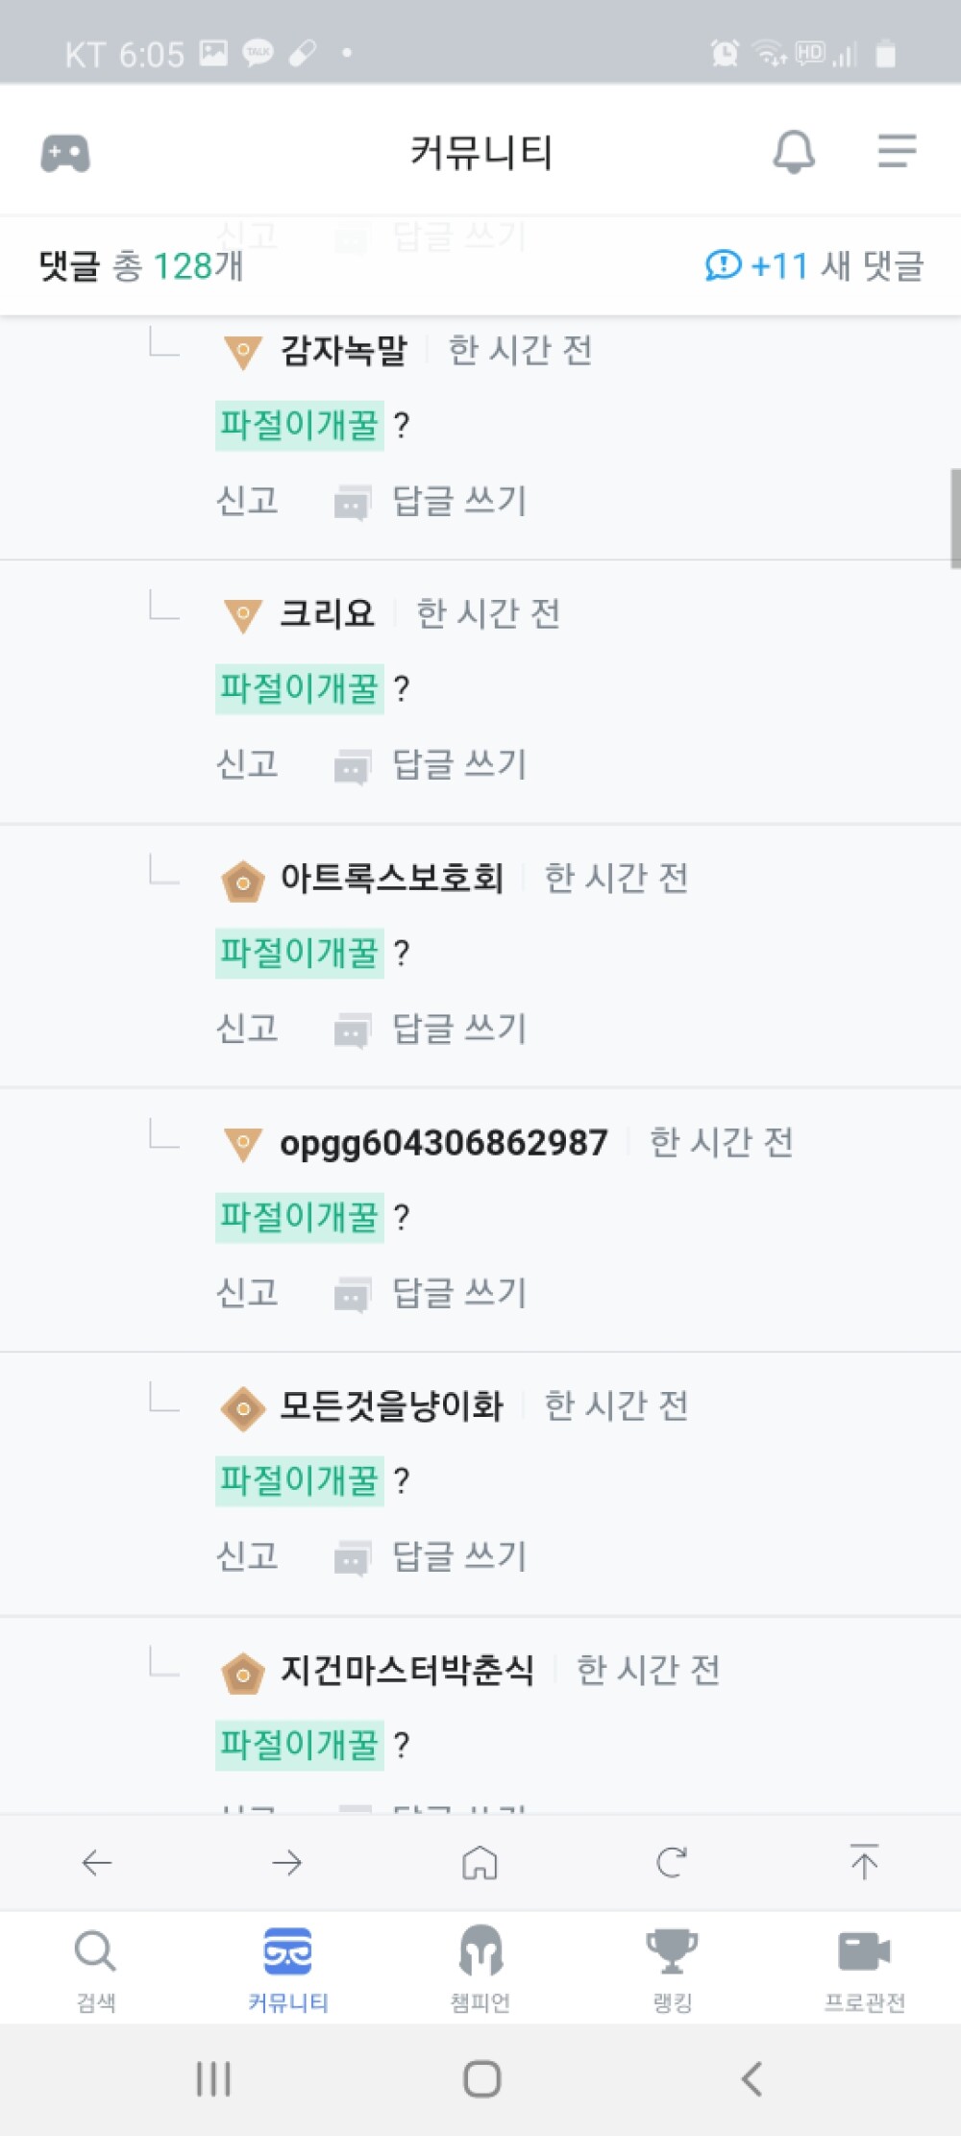The height and width of the screenshot is (2136, 961).
Task: Reload page with refresh icon
Action: pyautogui.click(x=672, y=1863)
